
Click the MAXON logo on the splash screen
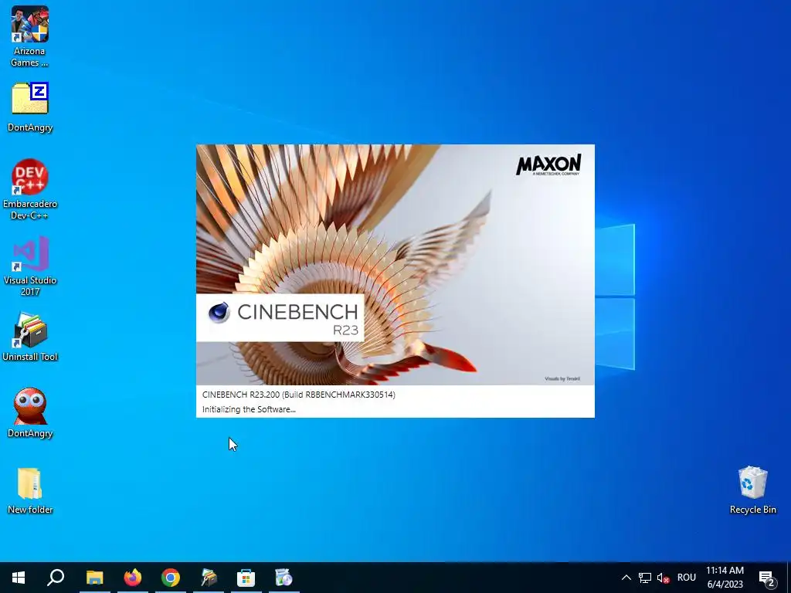point(548,165)
